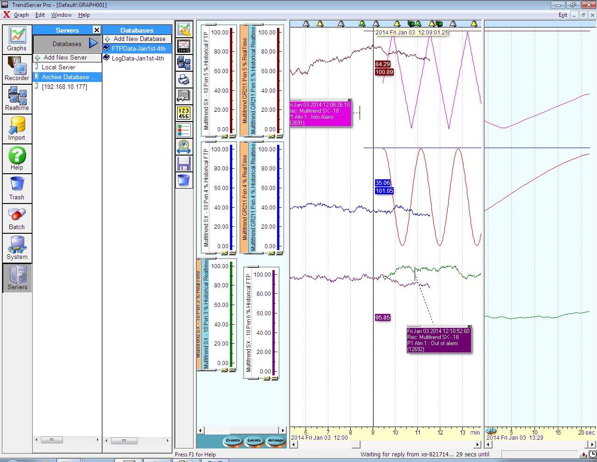Open the Edit menu
This screenshot has height=462, width=597.
40,15
